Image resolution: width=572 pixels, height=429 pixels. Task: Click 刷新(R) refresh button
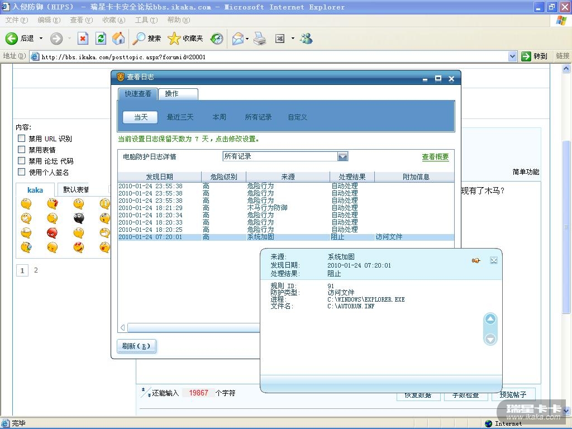point(136,346)
